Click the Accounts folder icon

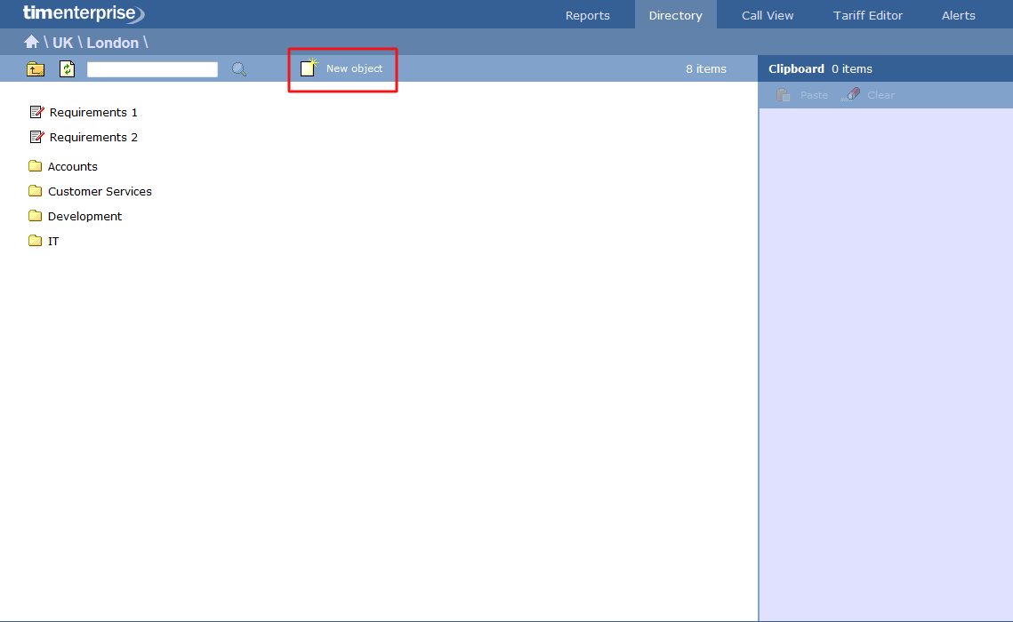(36, 166)
